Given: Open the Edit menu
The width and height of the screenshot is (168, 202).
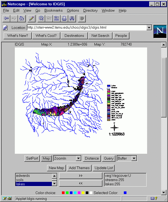Looking at the screenshot, I should (x=16, y=10).
